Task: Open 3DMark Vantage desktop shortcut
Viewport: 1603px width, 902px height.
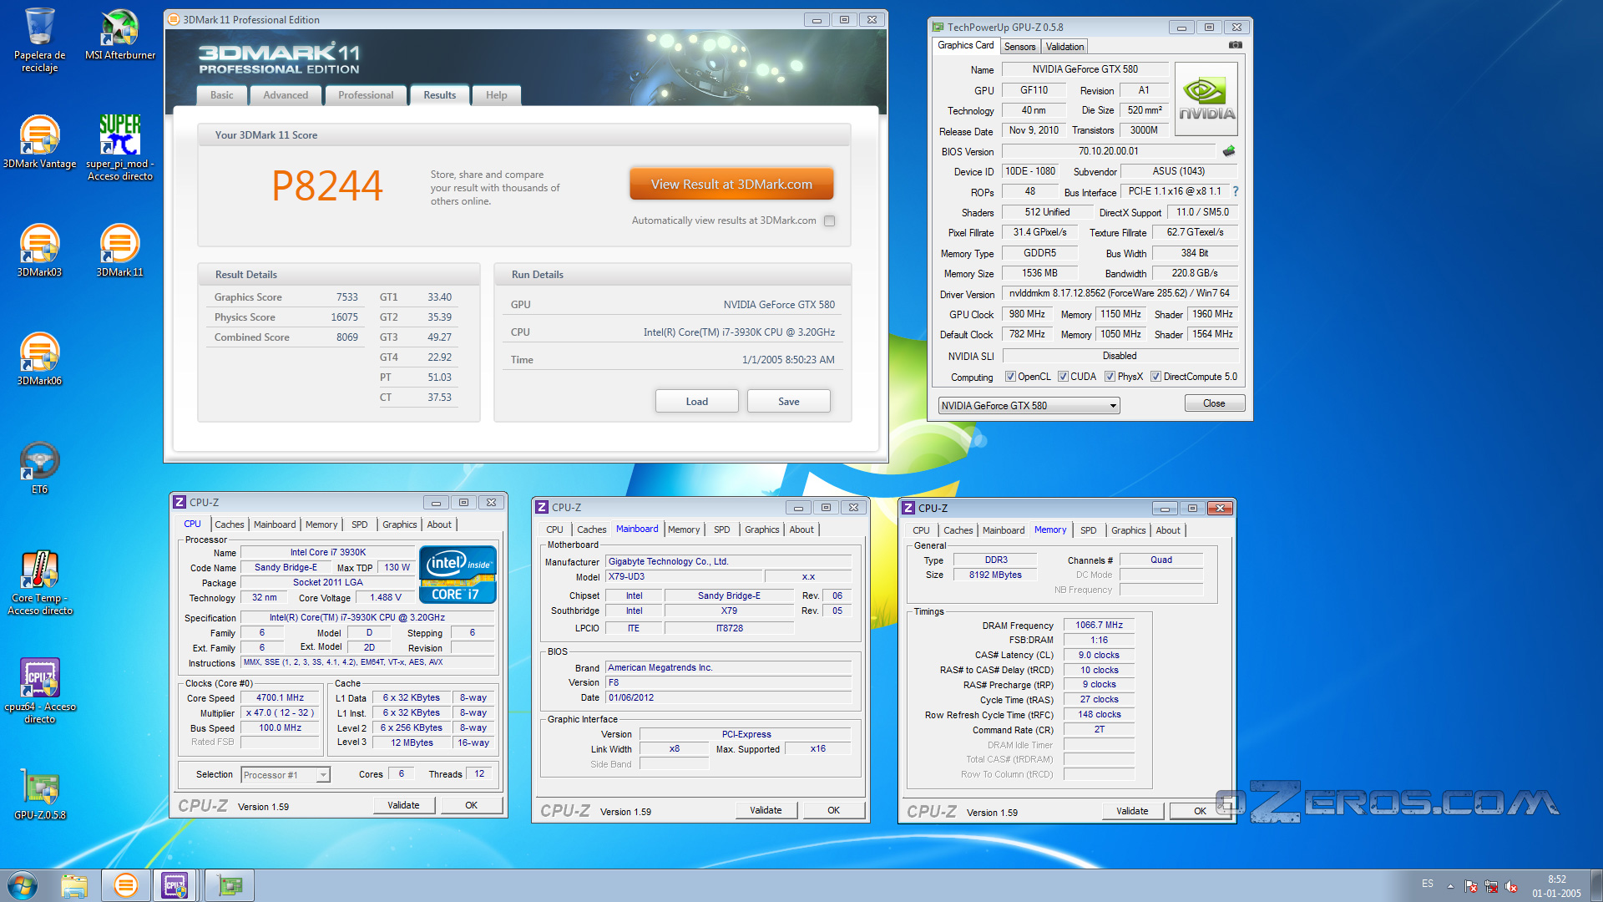Action: point(39,143)
